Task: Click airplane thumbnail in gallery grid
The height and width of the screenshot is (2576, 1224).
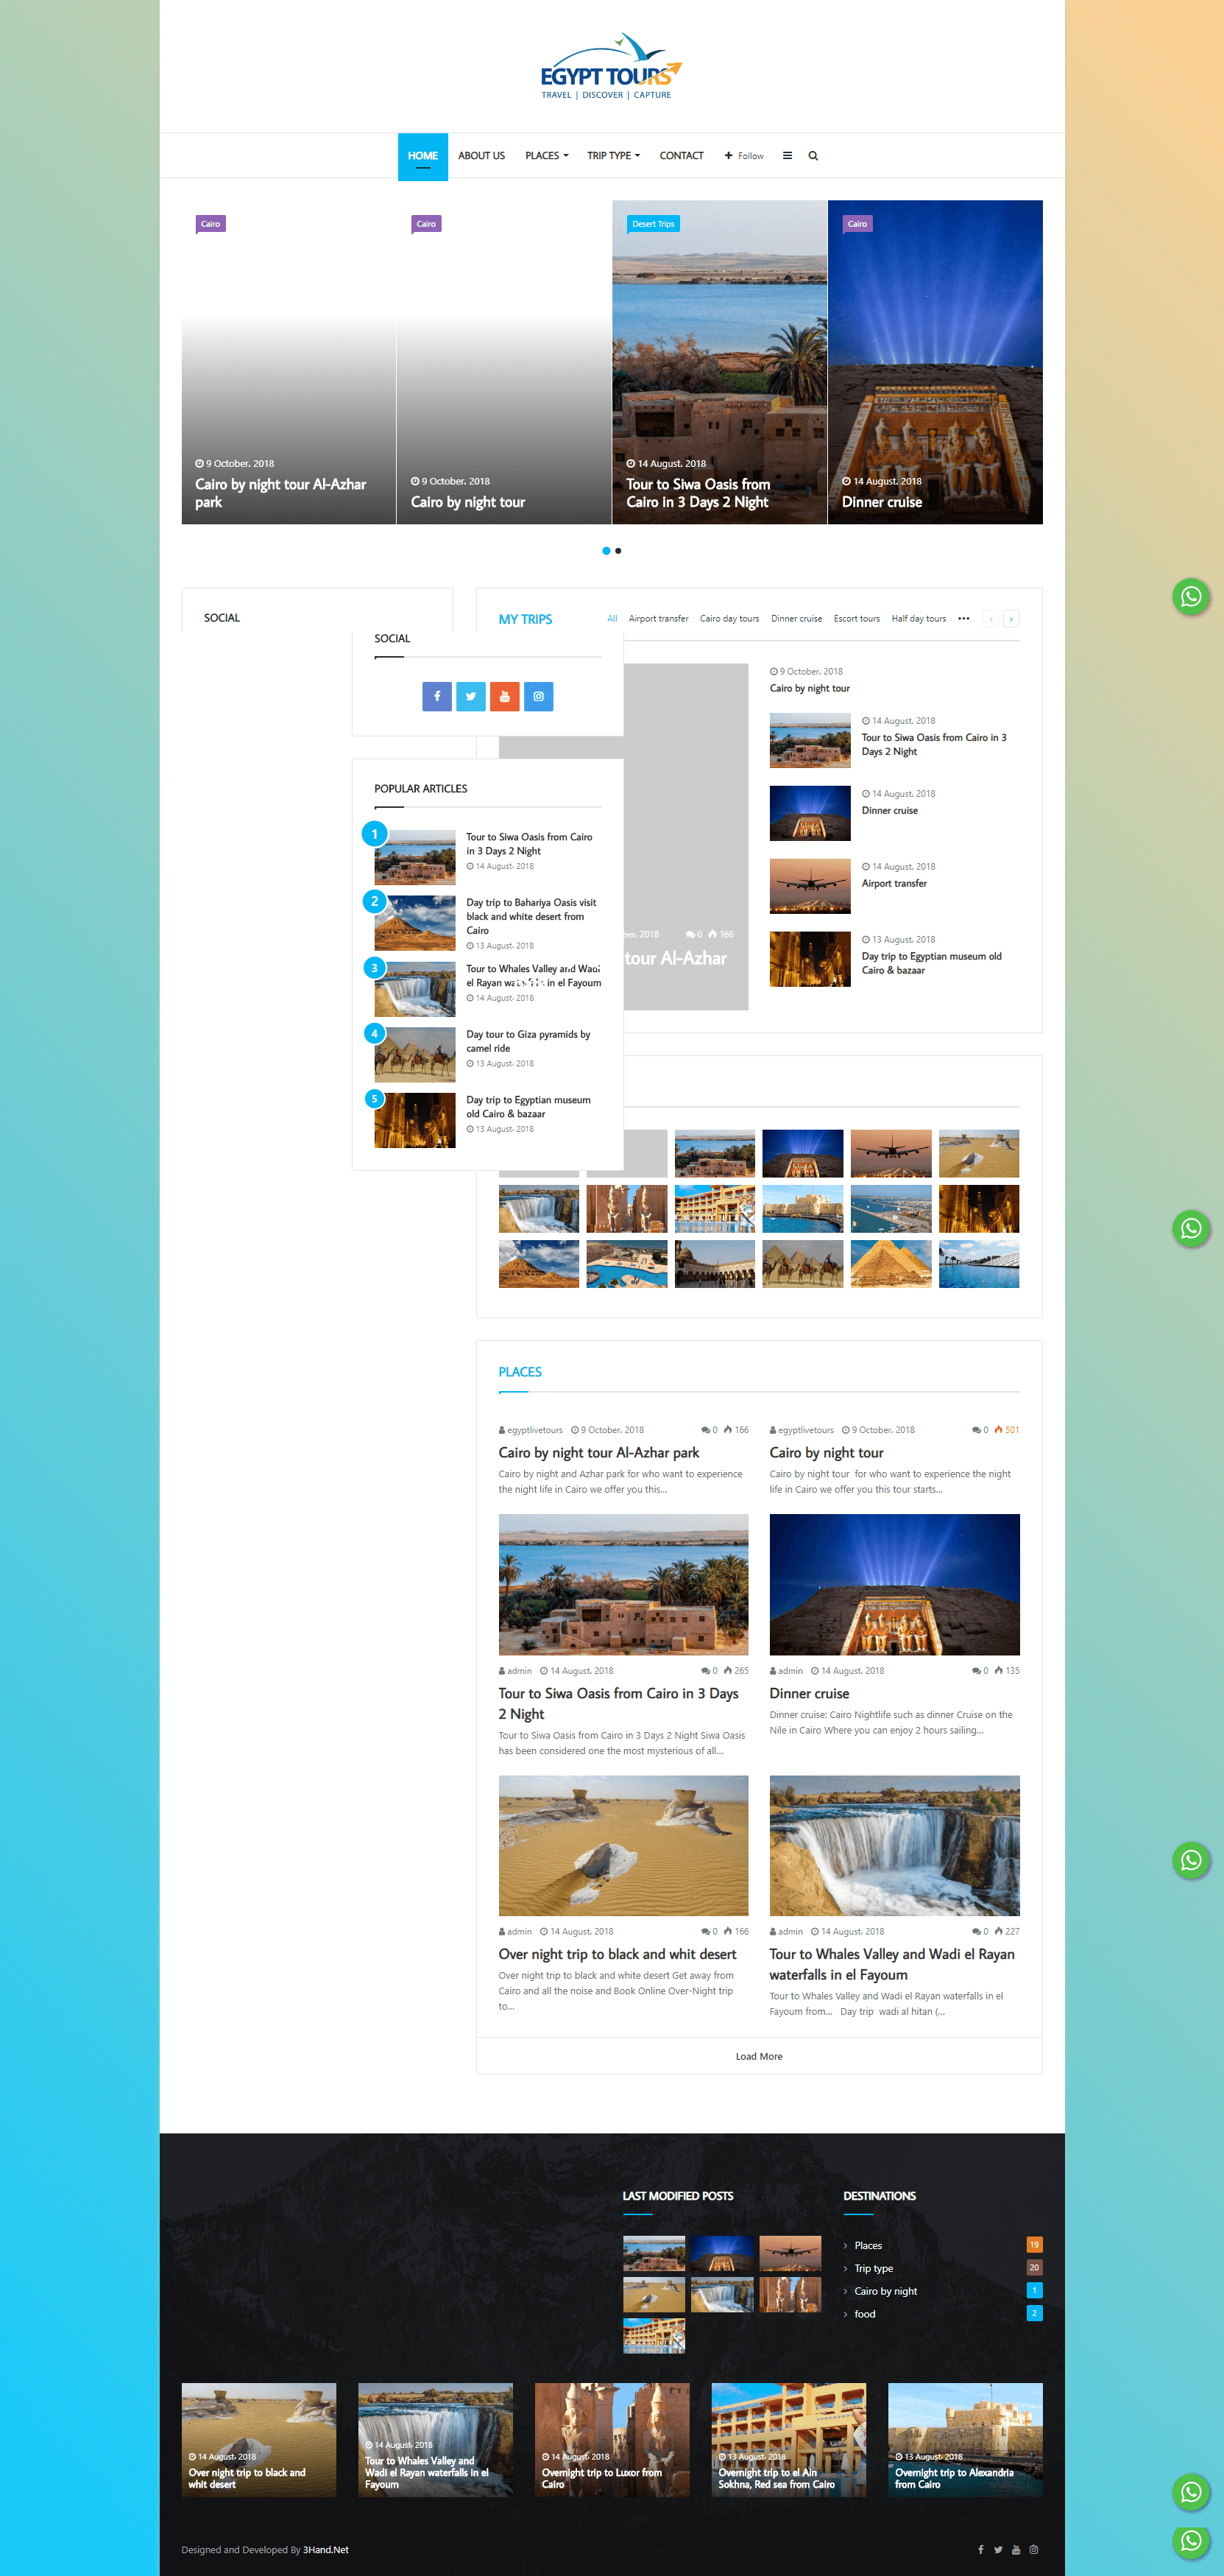Action: (x=891, y=1153)
